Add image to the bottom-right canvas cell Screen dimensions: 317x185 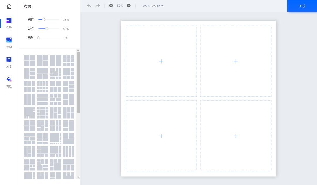(236, 136)
